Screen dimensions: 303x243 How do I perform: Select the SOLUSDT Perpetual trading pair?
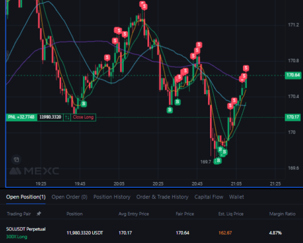click(26, 229)
